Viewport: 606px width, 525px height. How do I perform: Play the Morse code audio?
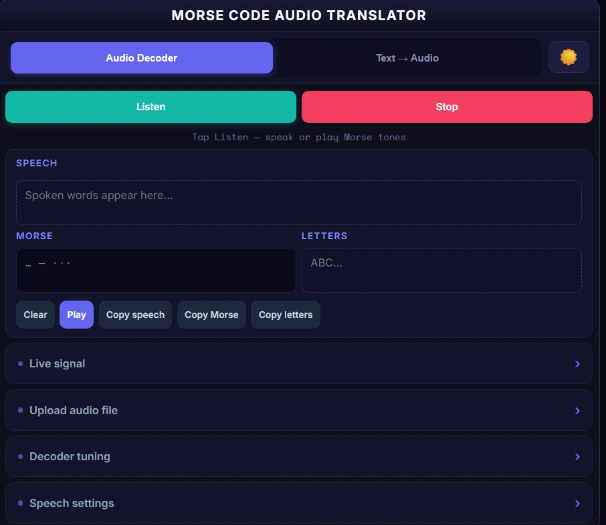point(76,315)
